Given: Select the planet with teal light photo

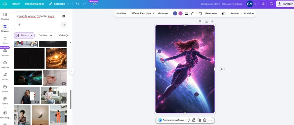Looking at the screenshot, I should 28,78.
